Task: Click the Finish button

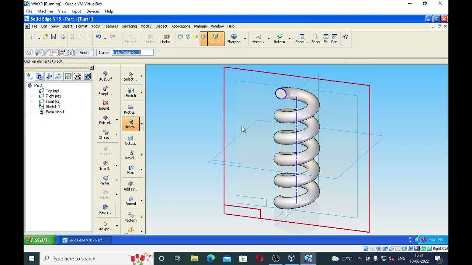Action: coord(84,53)
